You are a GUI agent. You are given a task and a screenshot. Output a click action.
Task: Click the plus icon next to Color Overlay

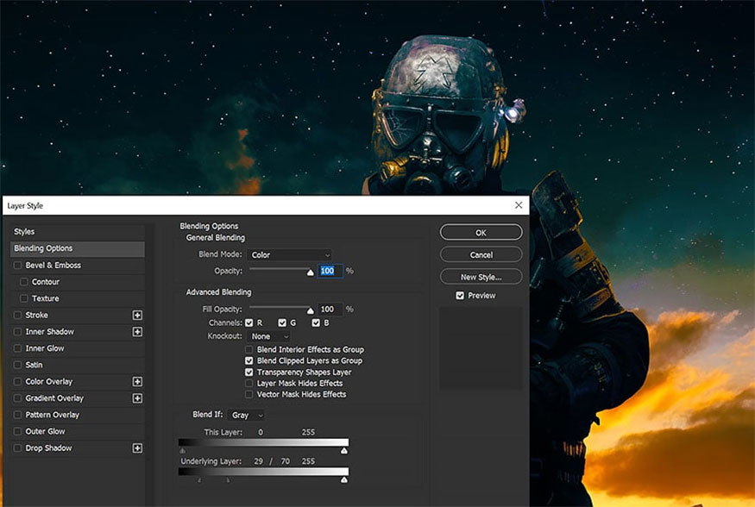[x=137, y=381]
